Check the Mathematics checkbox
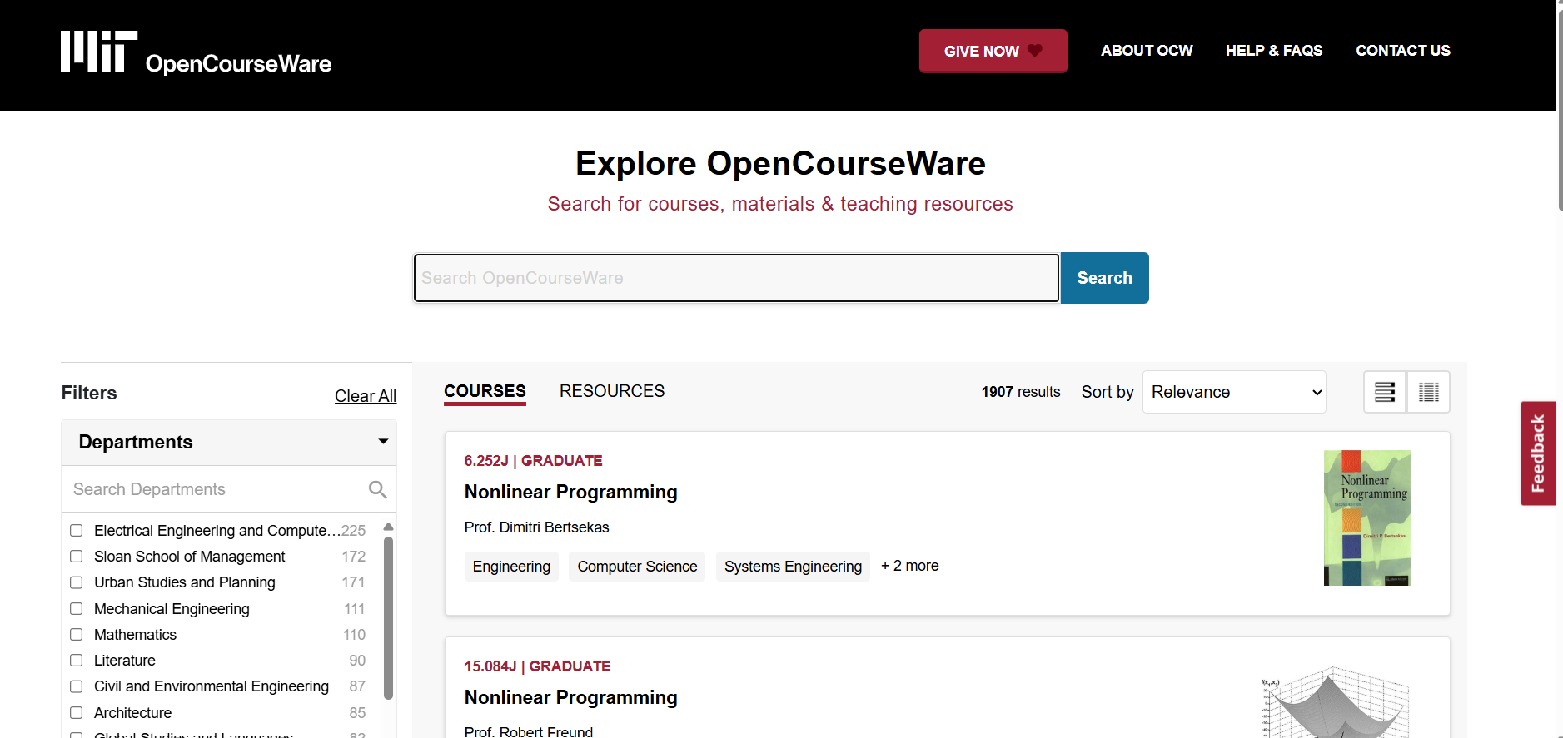This screenshot has height=738, width=1563. (77, 635)
